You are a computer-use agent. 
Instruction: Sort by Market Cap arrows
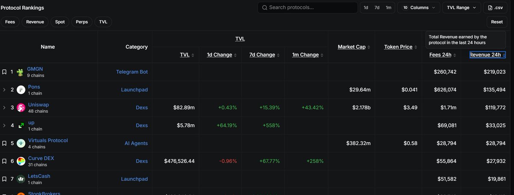(x=369, y=47)
